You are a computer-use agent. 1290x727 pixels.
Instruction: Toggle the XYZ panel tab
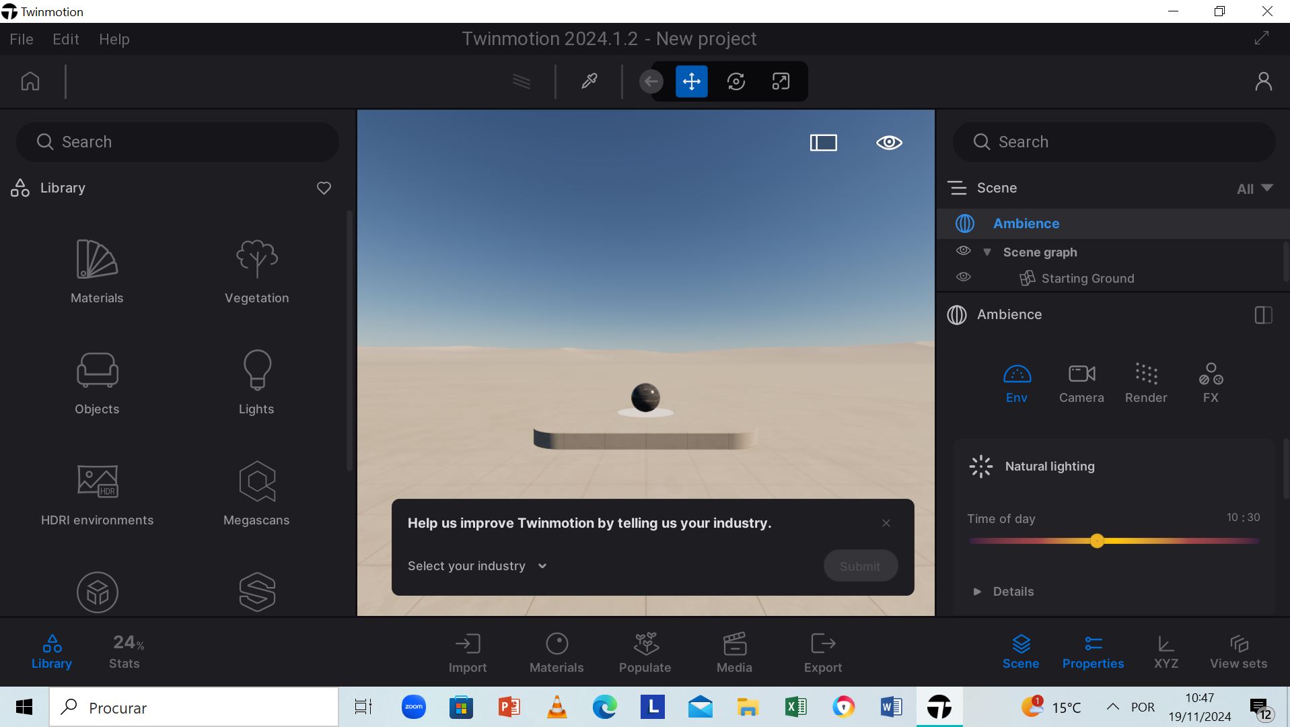pos(1166,652)
